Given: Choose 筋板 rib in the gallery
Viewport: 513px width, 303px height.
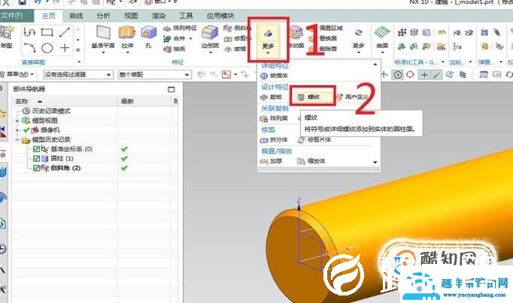Looking at the screenshot, I should click(x=272, y=97).
